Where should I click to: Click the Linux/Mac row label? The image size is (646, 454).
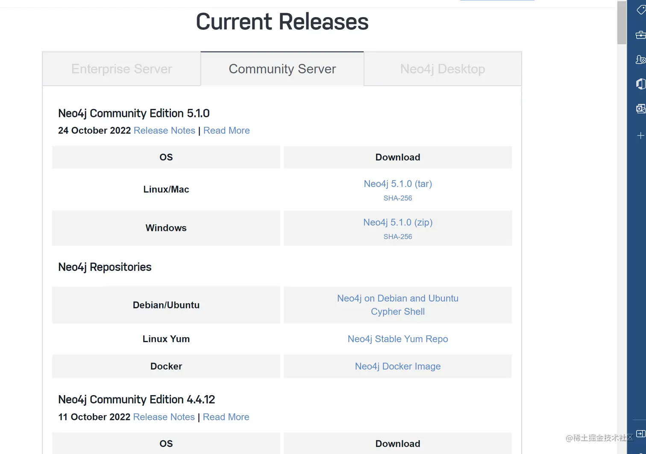(166, 189)
